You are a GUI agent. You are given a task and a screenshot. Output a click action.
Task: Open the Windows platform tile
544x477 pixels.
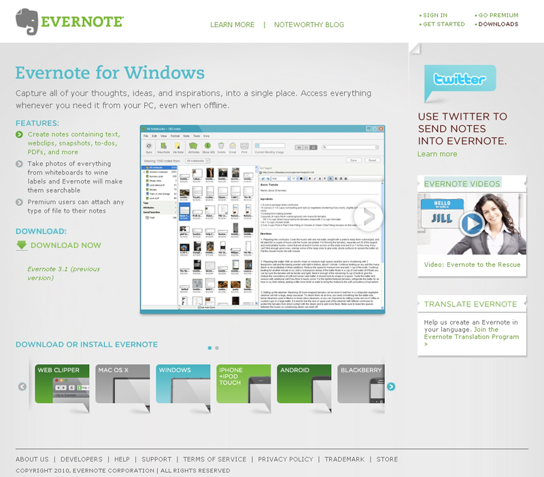click(183, 383)
